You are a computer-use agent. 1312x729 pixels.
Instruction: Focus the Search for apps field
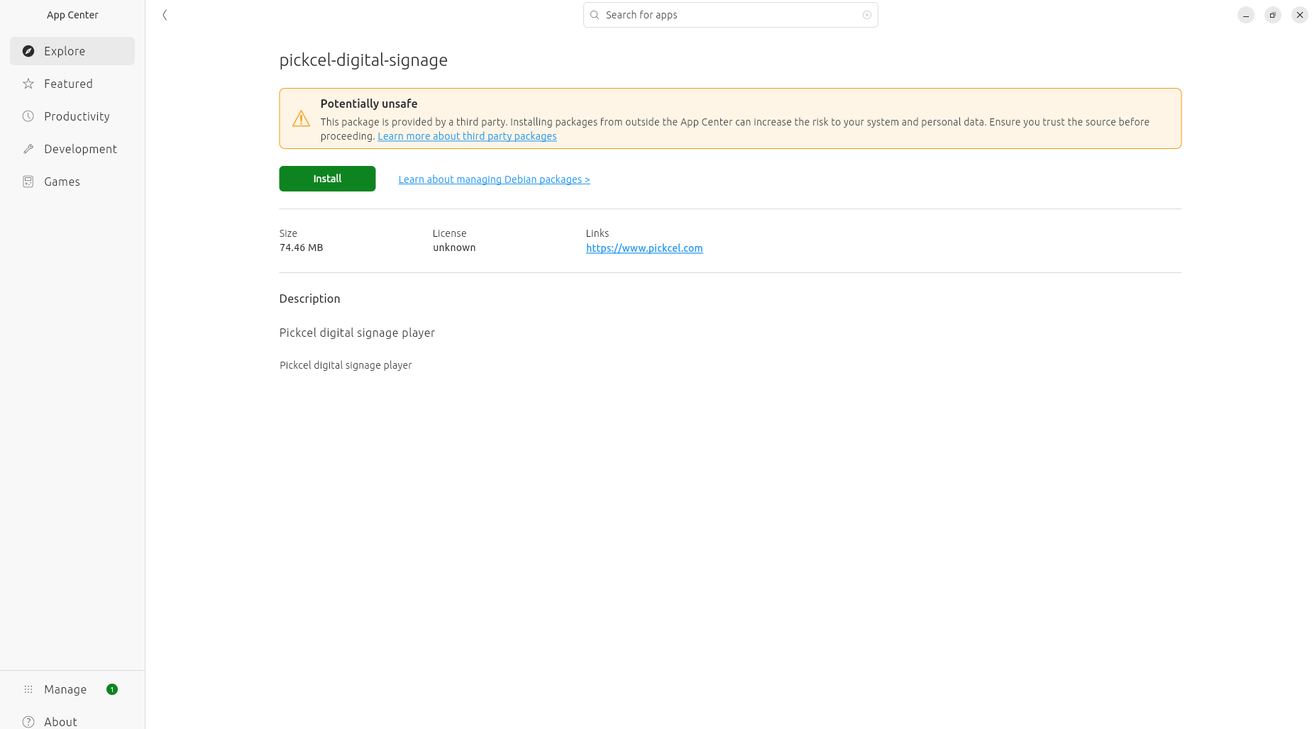[x=731, y=15]
